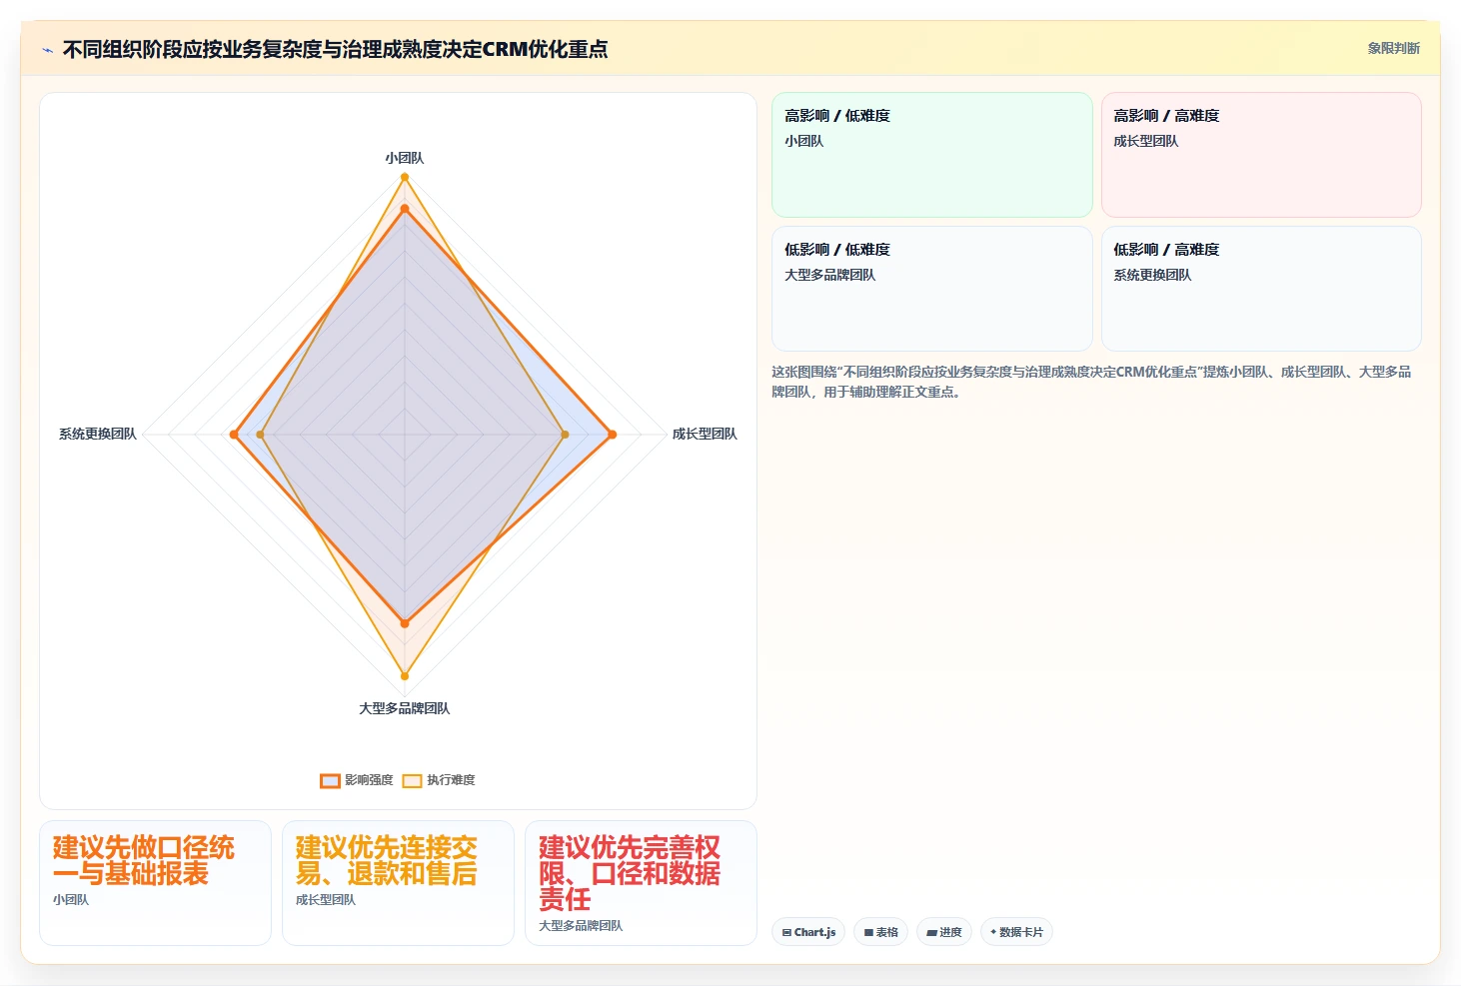
Task: Click the 成长型团队 radar axis label
Action: (705, 434)
